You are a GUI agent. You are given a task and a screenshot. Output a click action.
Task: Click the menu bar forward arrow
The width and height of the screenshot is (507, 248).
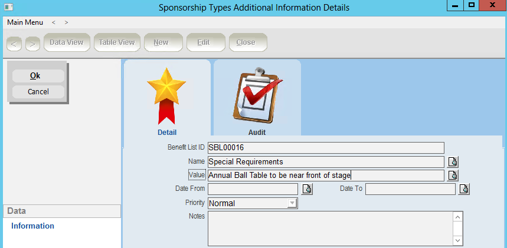(x=67, y=22)
